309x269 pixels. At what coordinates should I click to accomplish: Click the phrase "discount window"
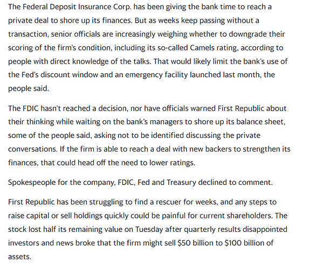pyautogui.click(x=69, y=75)
